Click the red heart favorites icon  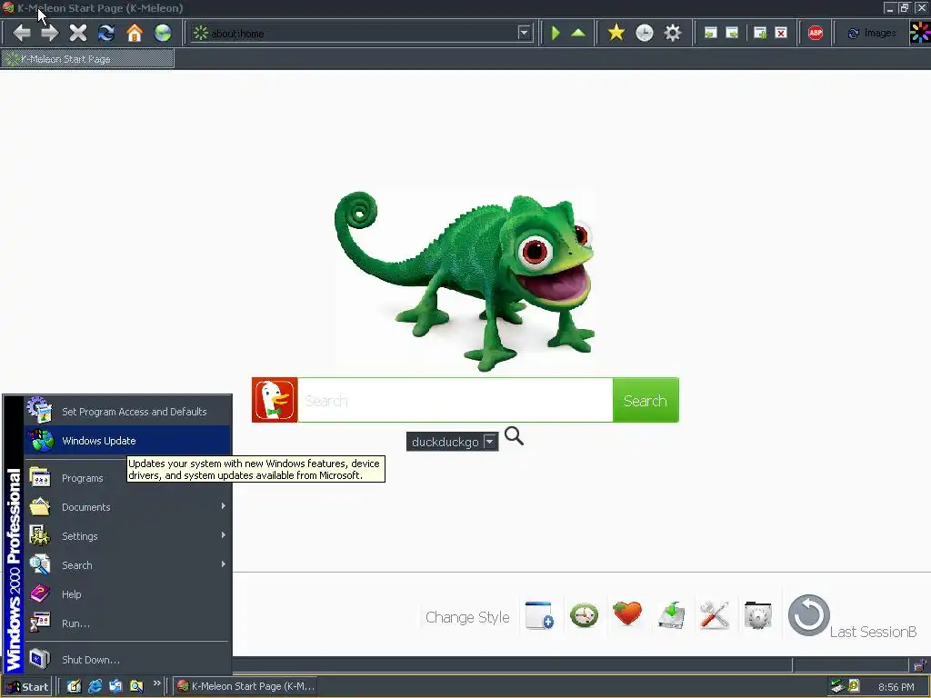tap(627, 613)
